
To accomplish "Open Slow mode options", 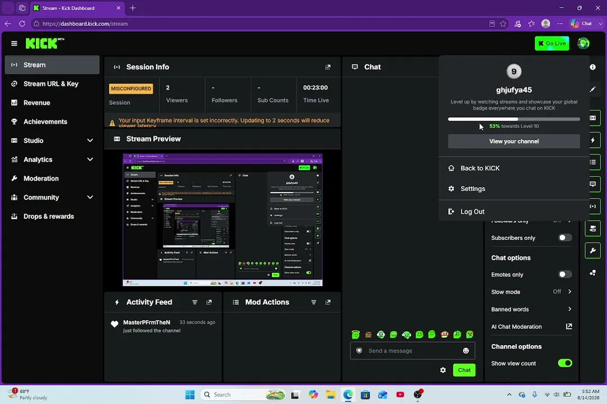I will pos(531,292).
